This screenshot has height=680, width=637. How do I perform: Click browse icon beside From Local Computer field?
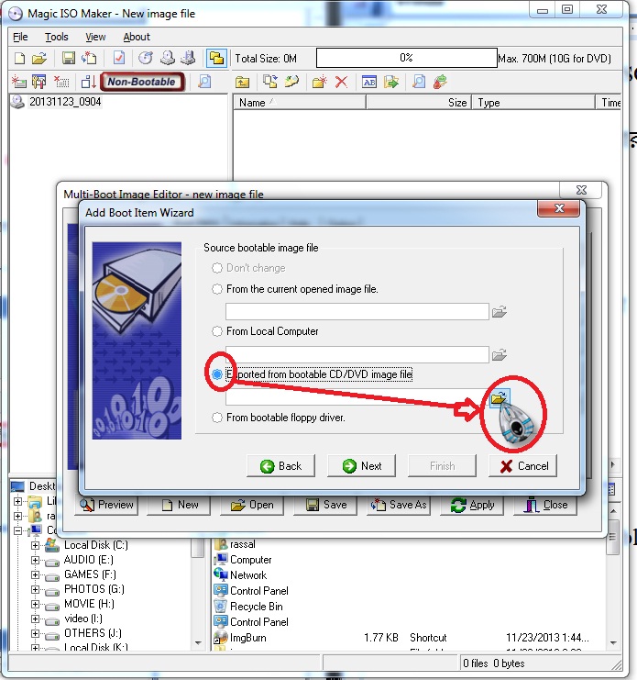point(500,355)
